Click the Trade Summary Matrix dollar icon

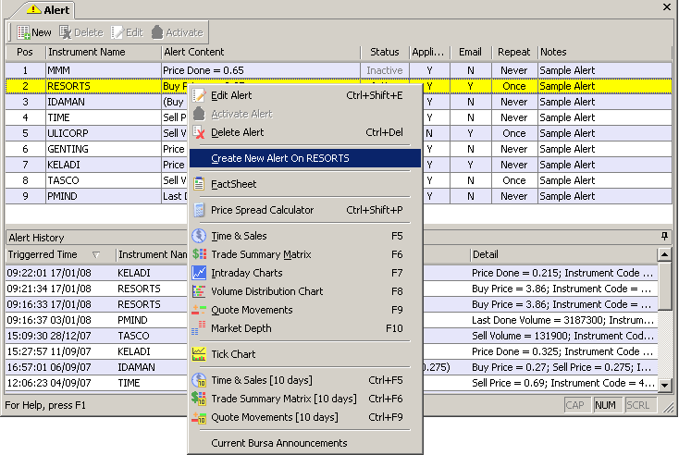[199, 254]
